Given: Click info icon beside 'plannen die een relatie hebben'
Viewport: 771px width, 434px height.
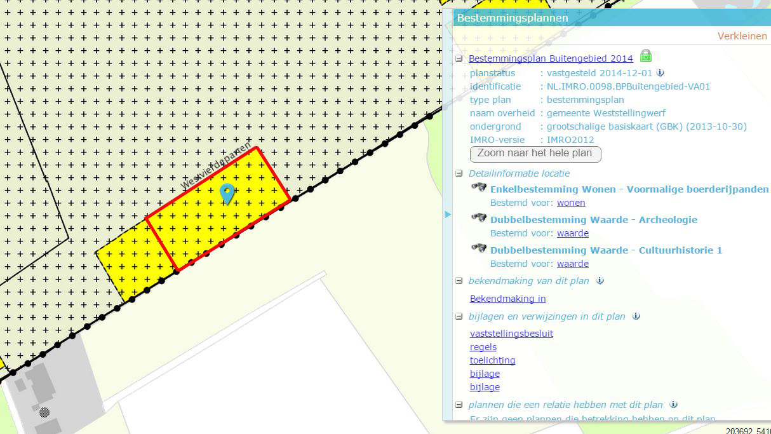Looking at the screenshot, I should click(x=673, y=405).
